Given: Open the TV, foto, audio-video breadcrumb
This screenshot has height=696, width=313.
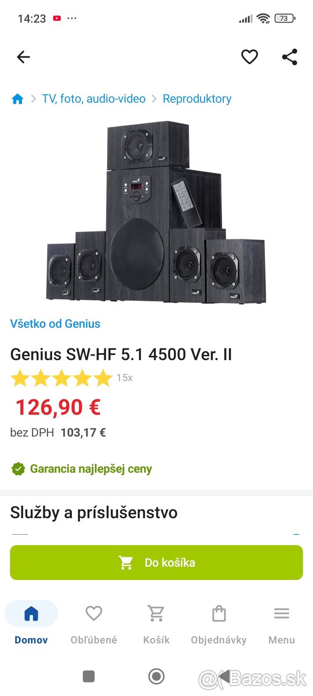Looking at the screenshot, I should 94,99.
